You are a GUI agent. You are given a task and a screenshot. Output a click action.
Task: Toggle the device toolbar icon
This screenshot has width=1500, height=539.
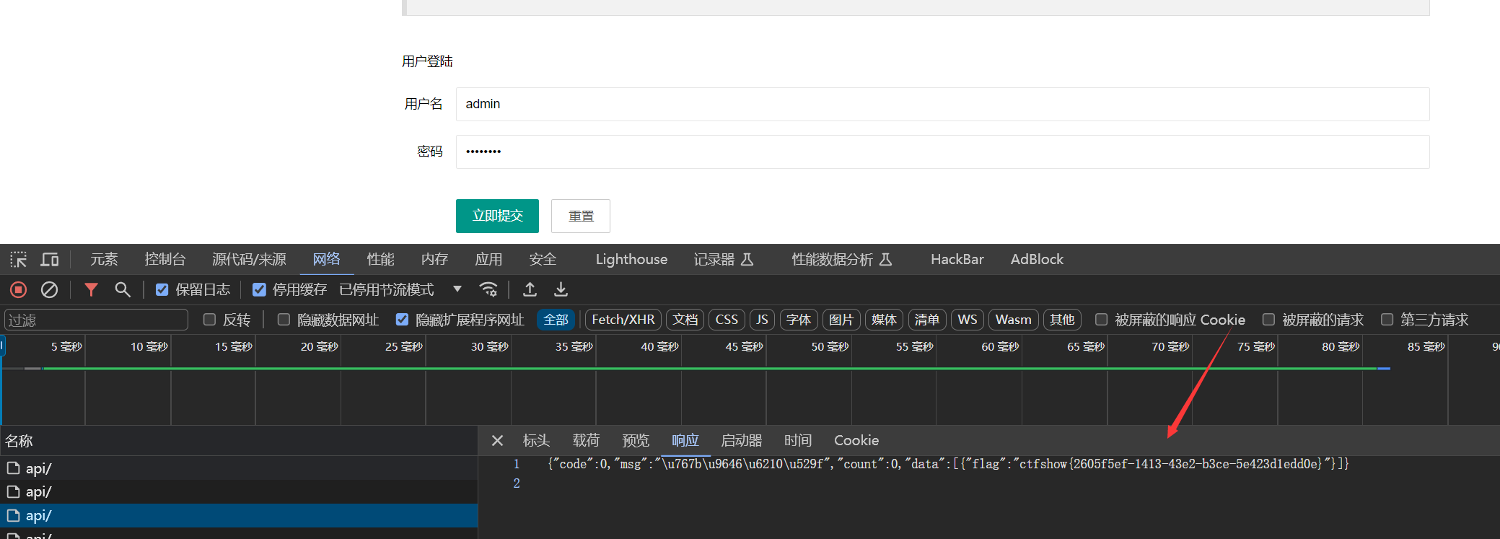coord(50,260)
